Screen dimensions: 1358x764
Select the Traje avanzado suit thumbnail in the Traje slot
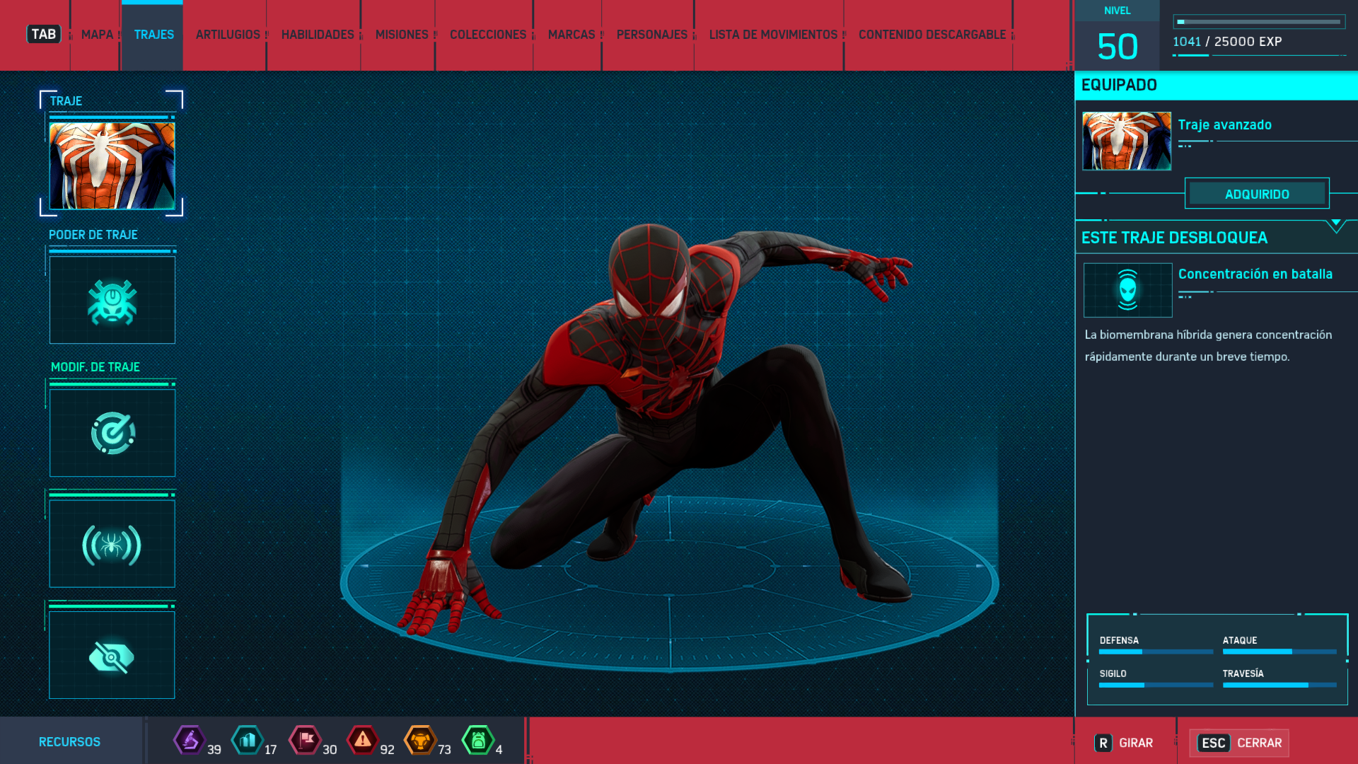[x=112, y=166]
